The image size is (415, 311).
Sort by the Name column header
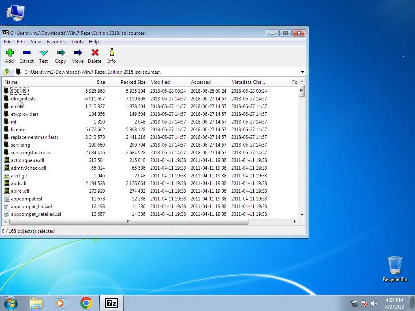pos(34,82)
